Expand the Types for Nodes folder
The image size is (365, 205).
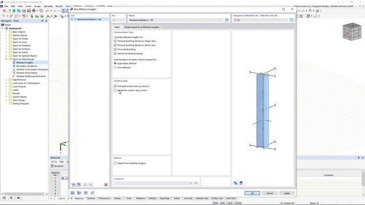click(6, 39)
